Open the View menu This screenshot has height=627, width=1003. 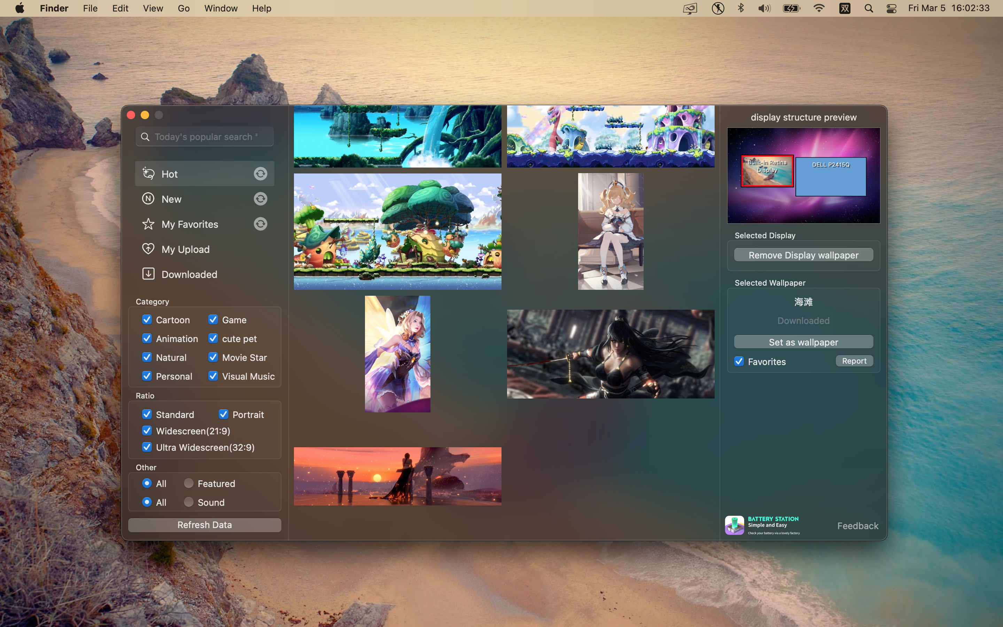pyautogui.click(x=153, y=8)
